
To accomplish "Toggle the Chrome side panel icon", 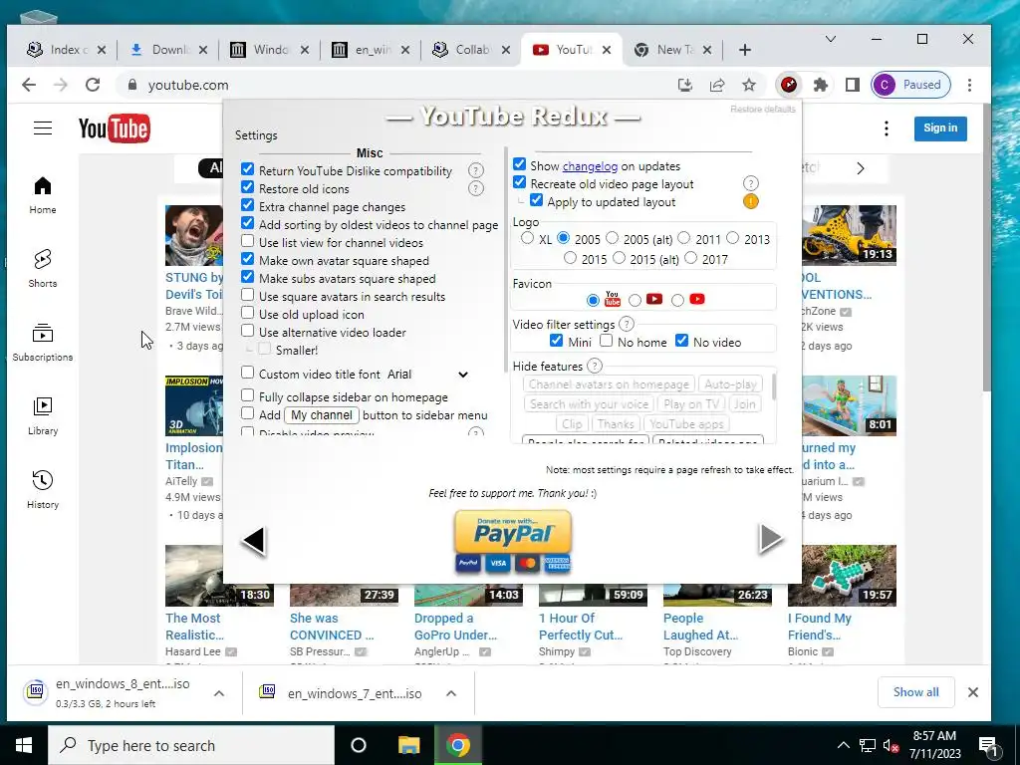I will pyautogui.click(x=853, y=85).
